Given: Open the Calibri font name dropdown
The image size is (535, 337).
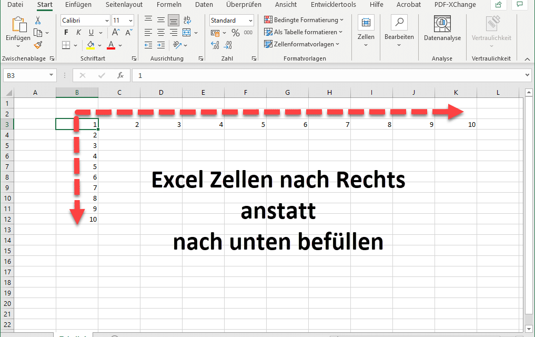Looking at the screenshot, I should point(106,21).
